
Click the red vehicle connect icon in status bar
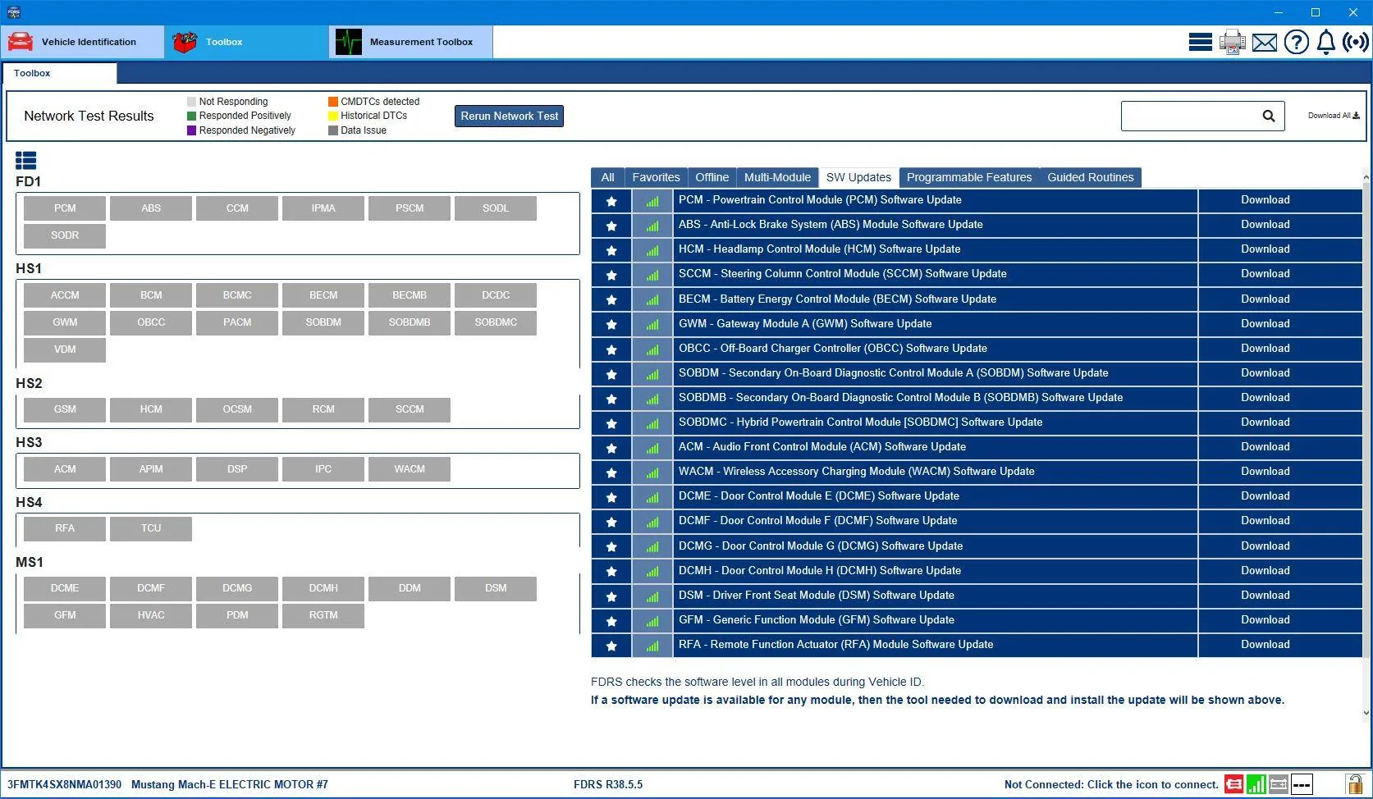coord(1233,784)
